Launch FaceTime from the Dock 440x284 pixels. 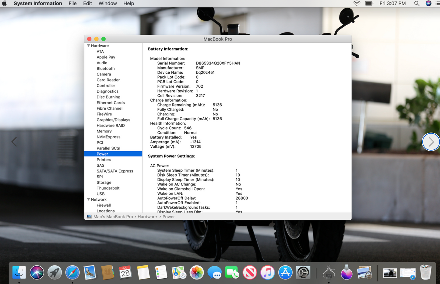click(x=232, y=272)
